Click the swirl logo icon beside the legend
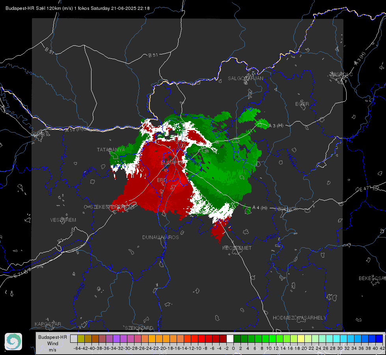The width and height of the screenshot is (386, 355). tap(13, 342)
